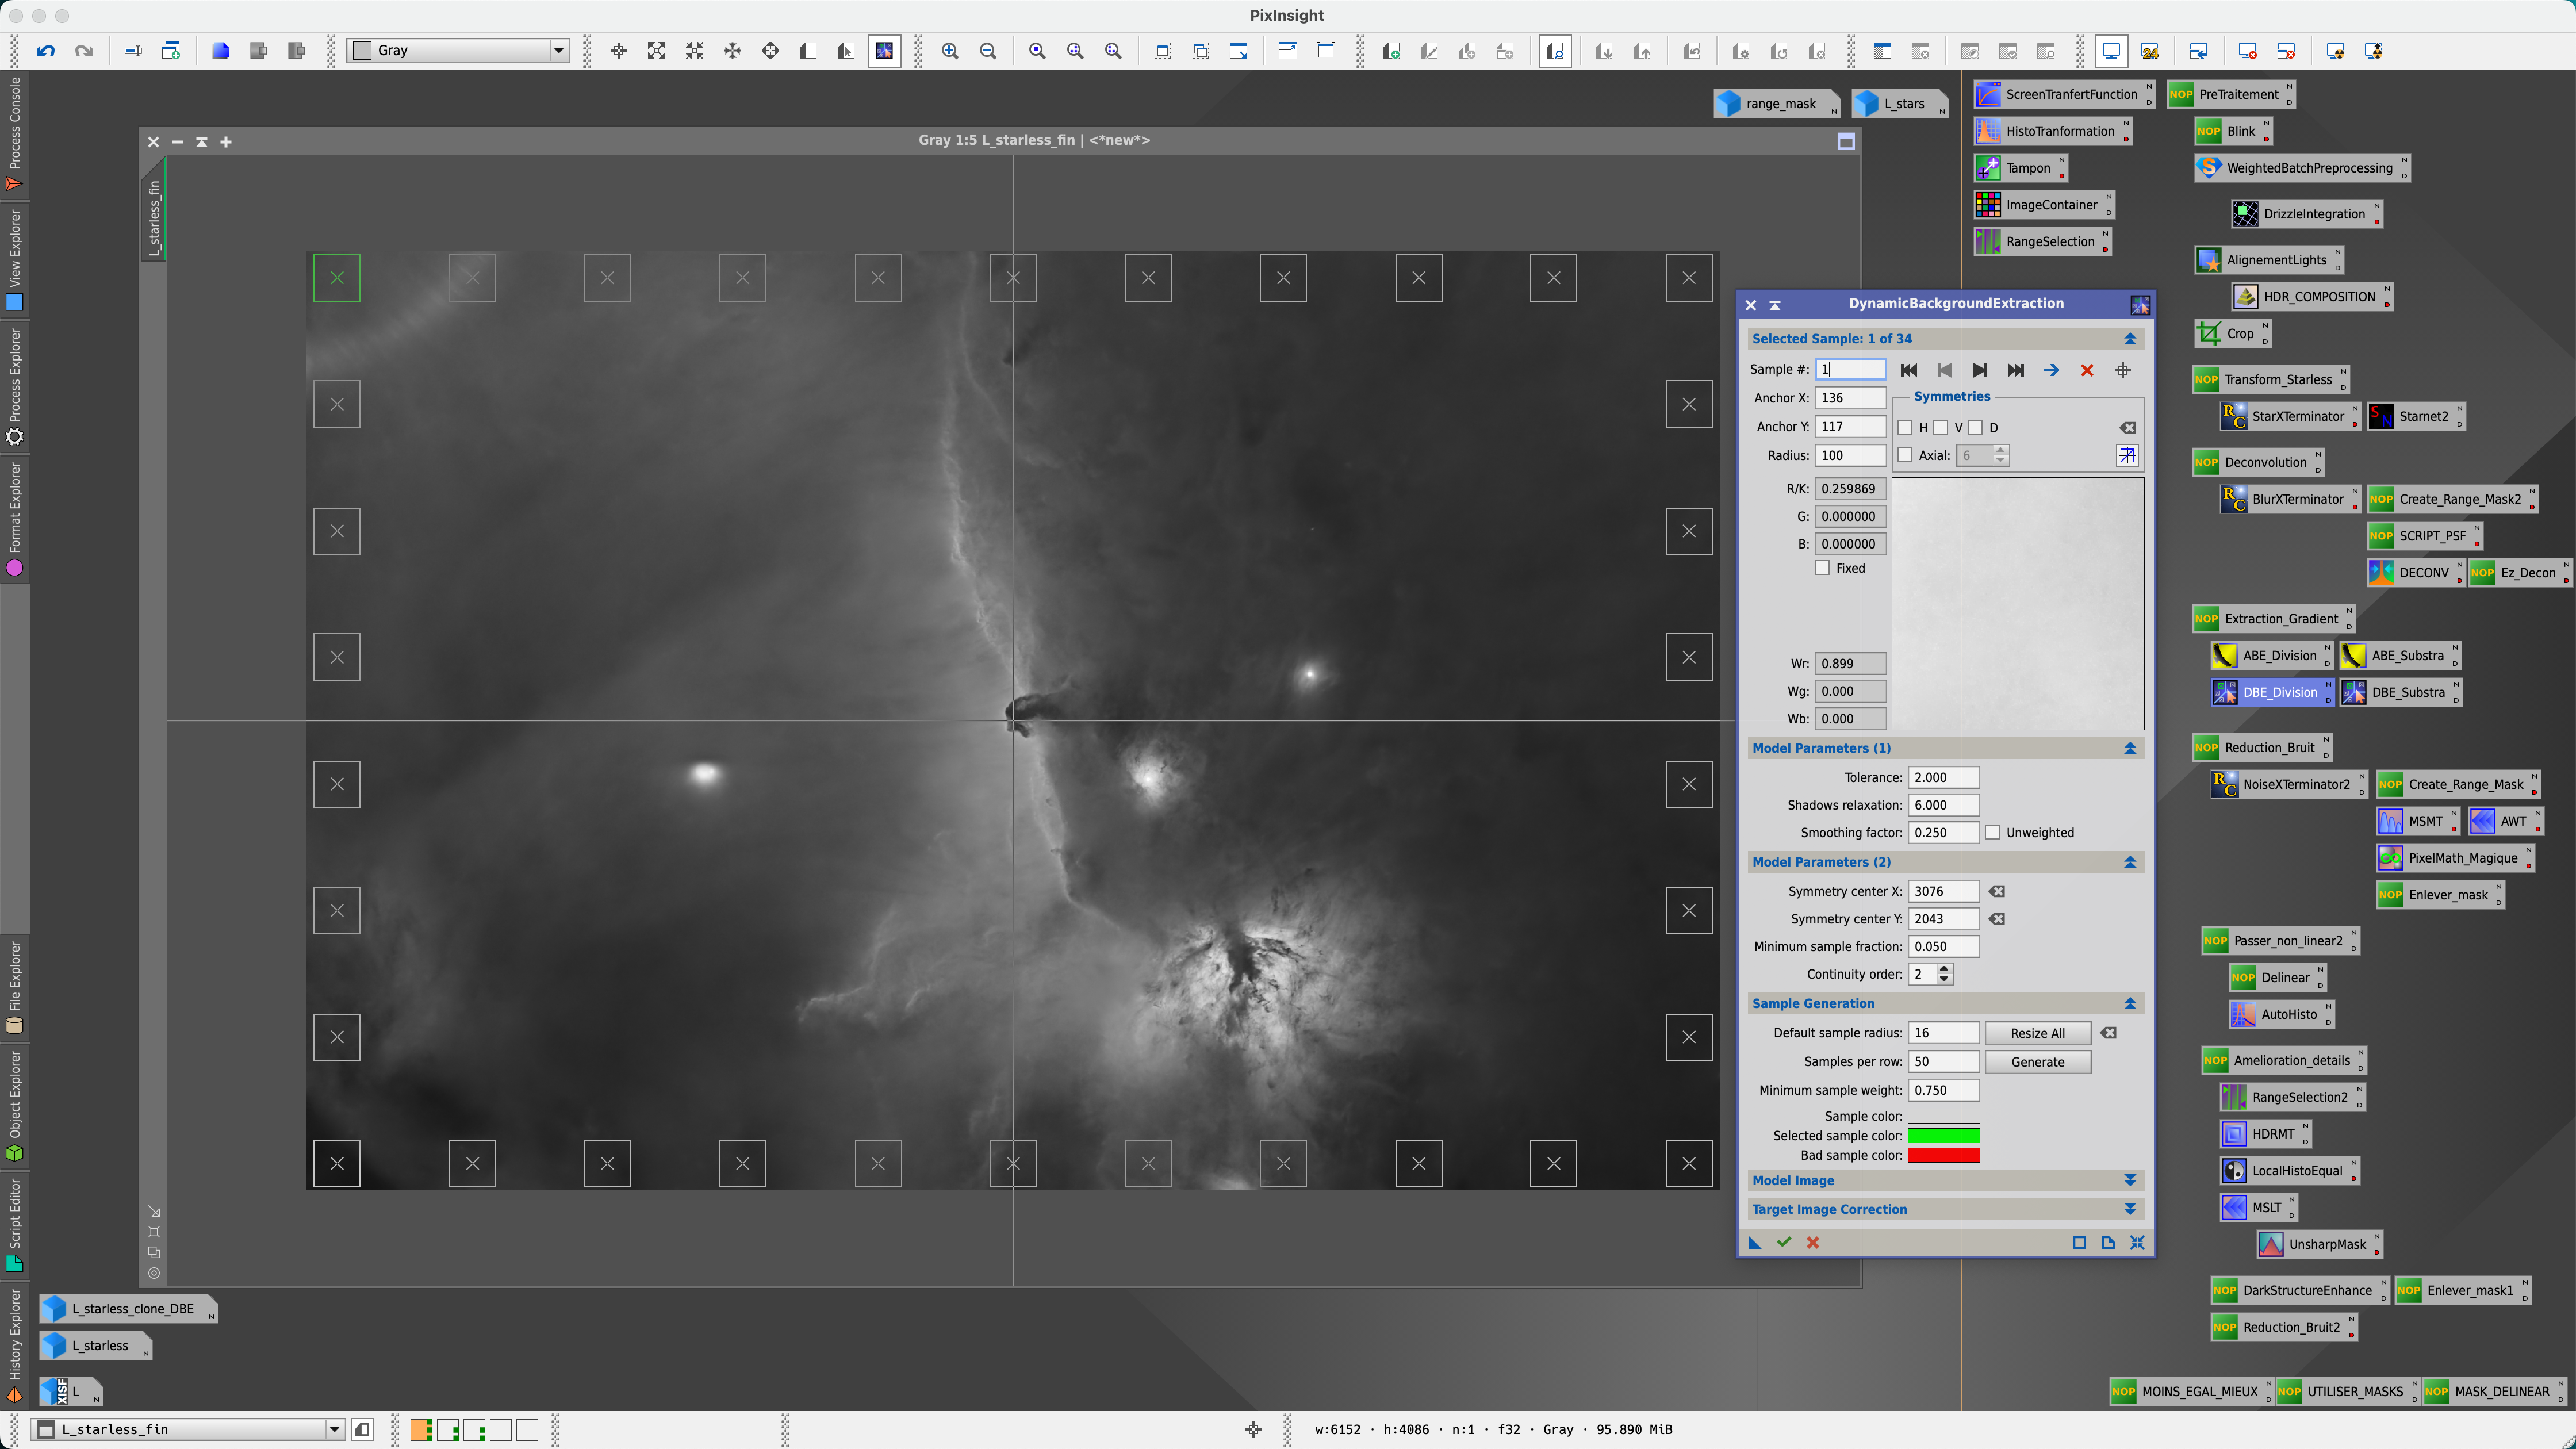Delete the selected DBE sample

2087,370
